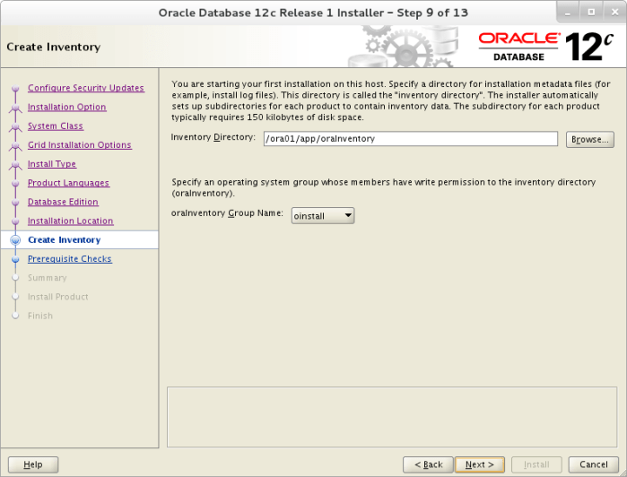Click the Database Edition step bullet

coord(15,202)
